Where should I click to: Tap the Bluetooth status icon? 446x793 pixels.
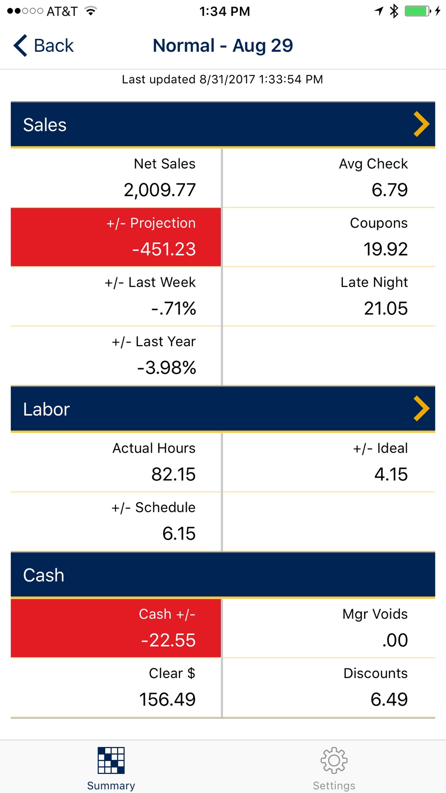pos(394,11)
